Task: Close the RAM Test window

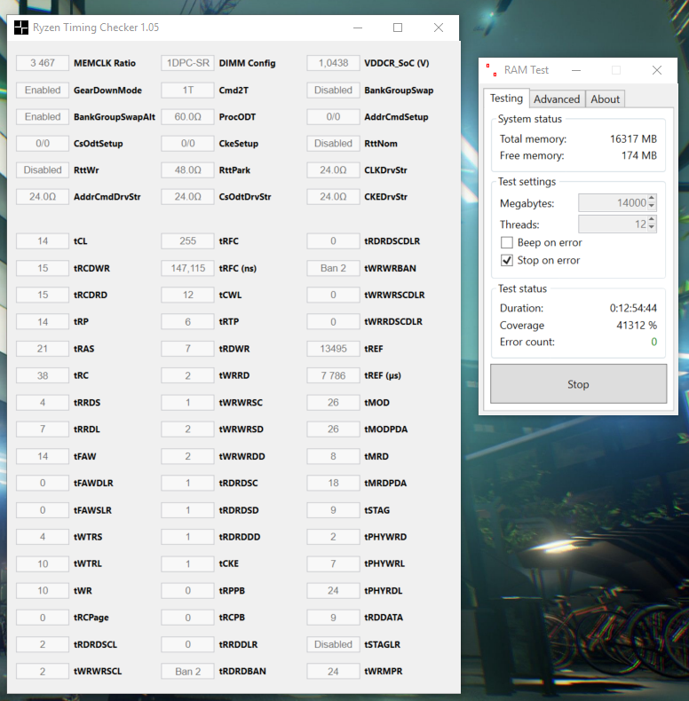Action: [657, 70]
